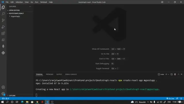The height and width of the screenshot is (104, 184).
Task: Open the Explorer view in activity bar
Action: click(3, 7)
